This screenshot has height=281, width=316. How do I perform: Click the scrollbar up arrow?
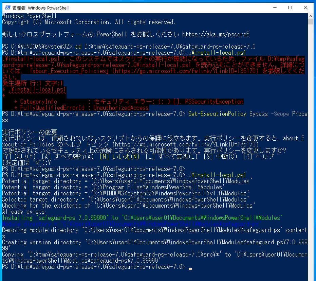[311, 16]
